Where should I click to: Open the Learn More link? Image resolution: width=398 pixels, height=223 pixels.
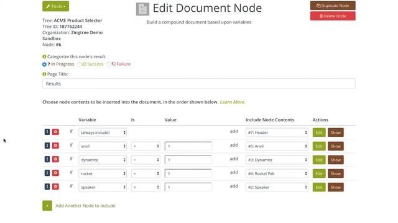coord(232,102)
